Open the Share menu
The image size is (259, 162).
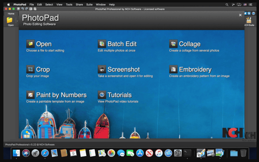79,5
